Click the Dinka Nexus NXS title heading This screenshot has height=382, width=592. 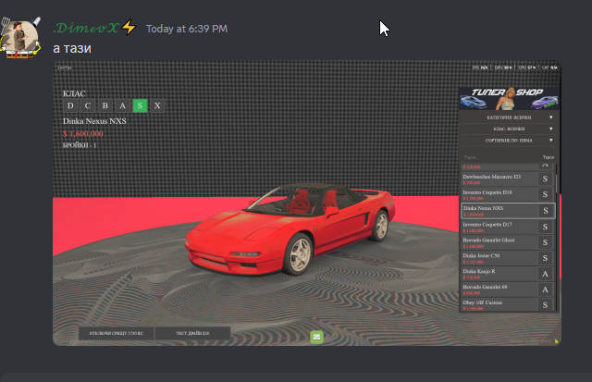point(94,121)
